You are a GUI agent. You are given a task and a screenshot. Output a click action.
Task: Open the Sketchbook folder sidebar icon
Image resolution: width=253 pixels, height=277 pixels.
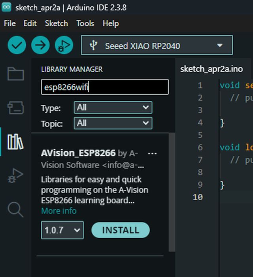[16, 74]
